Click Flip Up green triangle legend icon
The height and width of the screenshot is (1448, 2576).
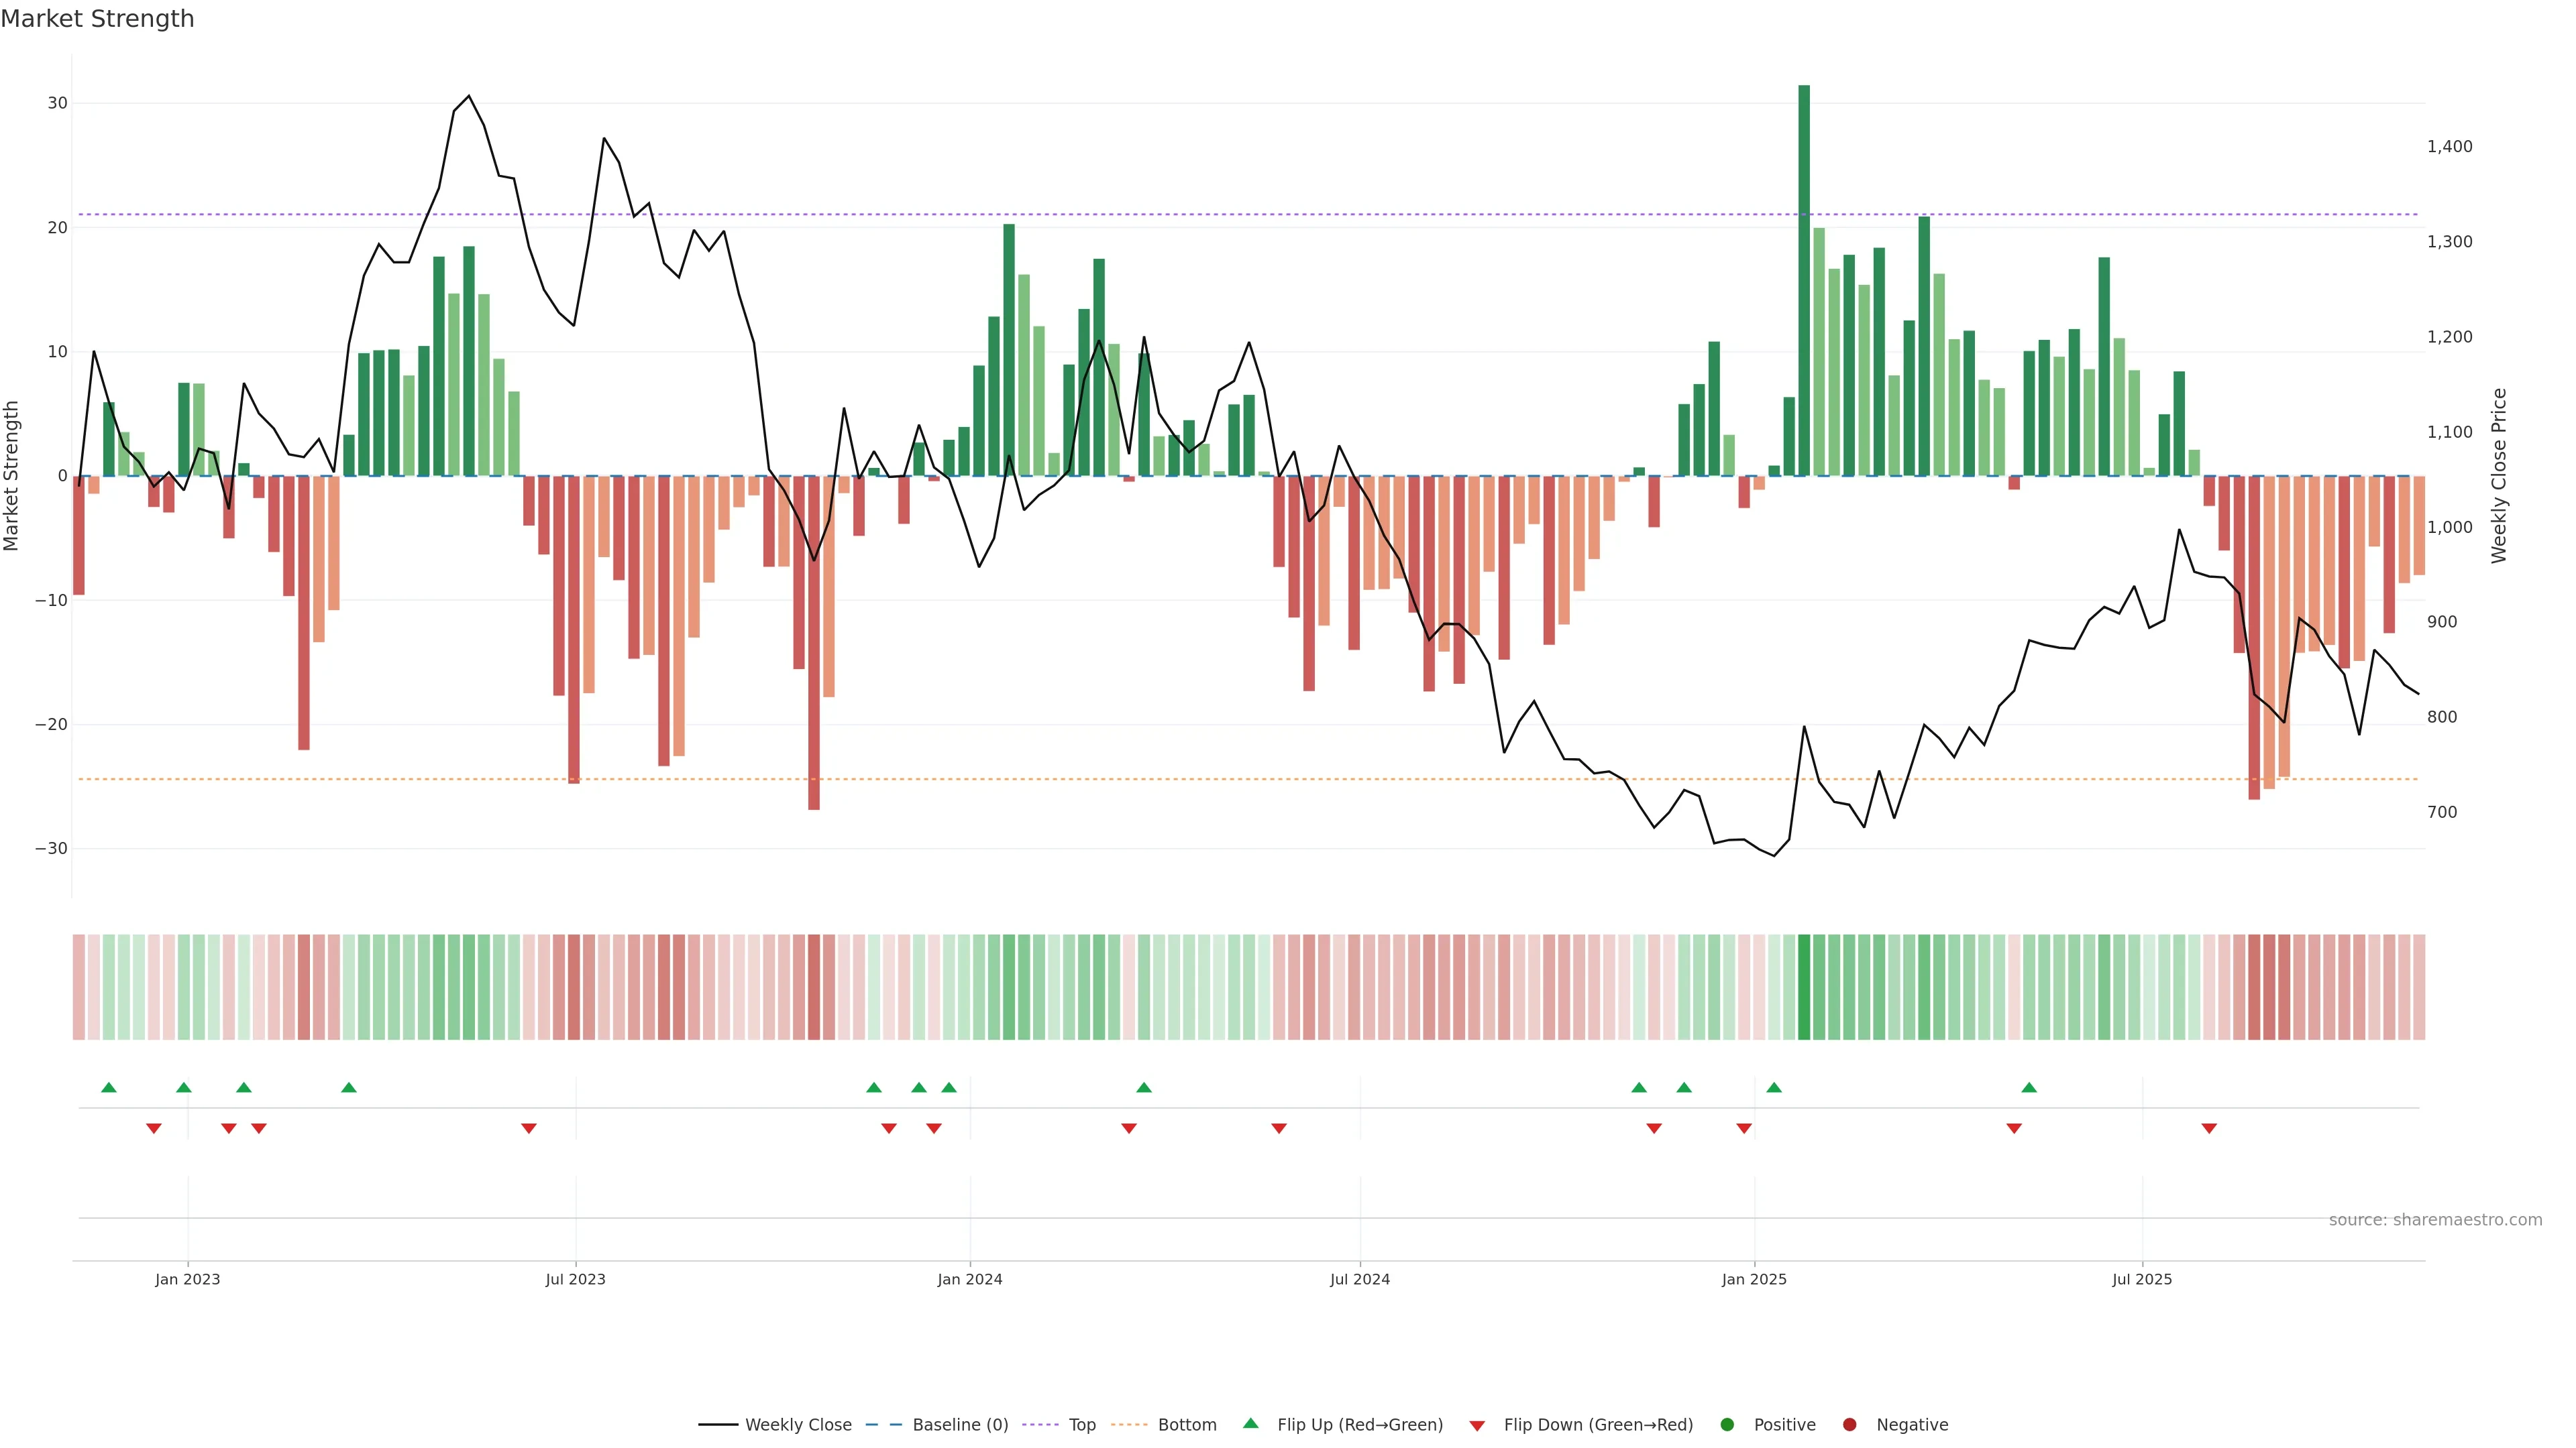(x=1250, y=1423)
